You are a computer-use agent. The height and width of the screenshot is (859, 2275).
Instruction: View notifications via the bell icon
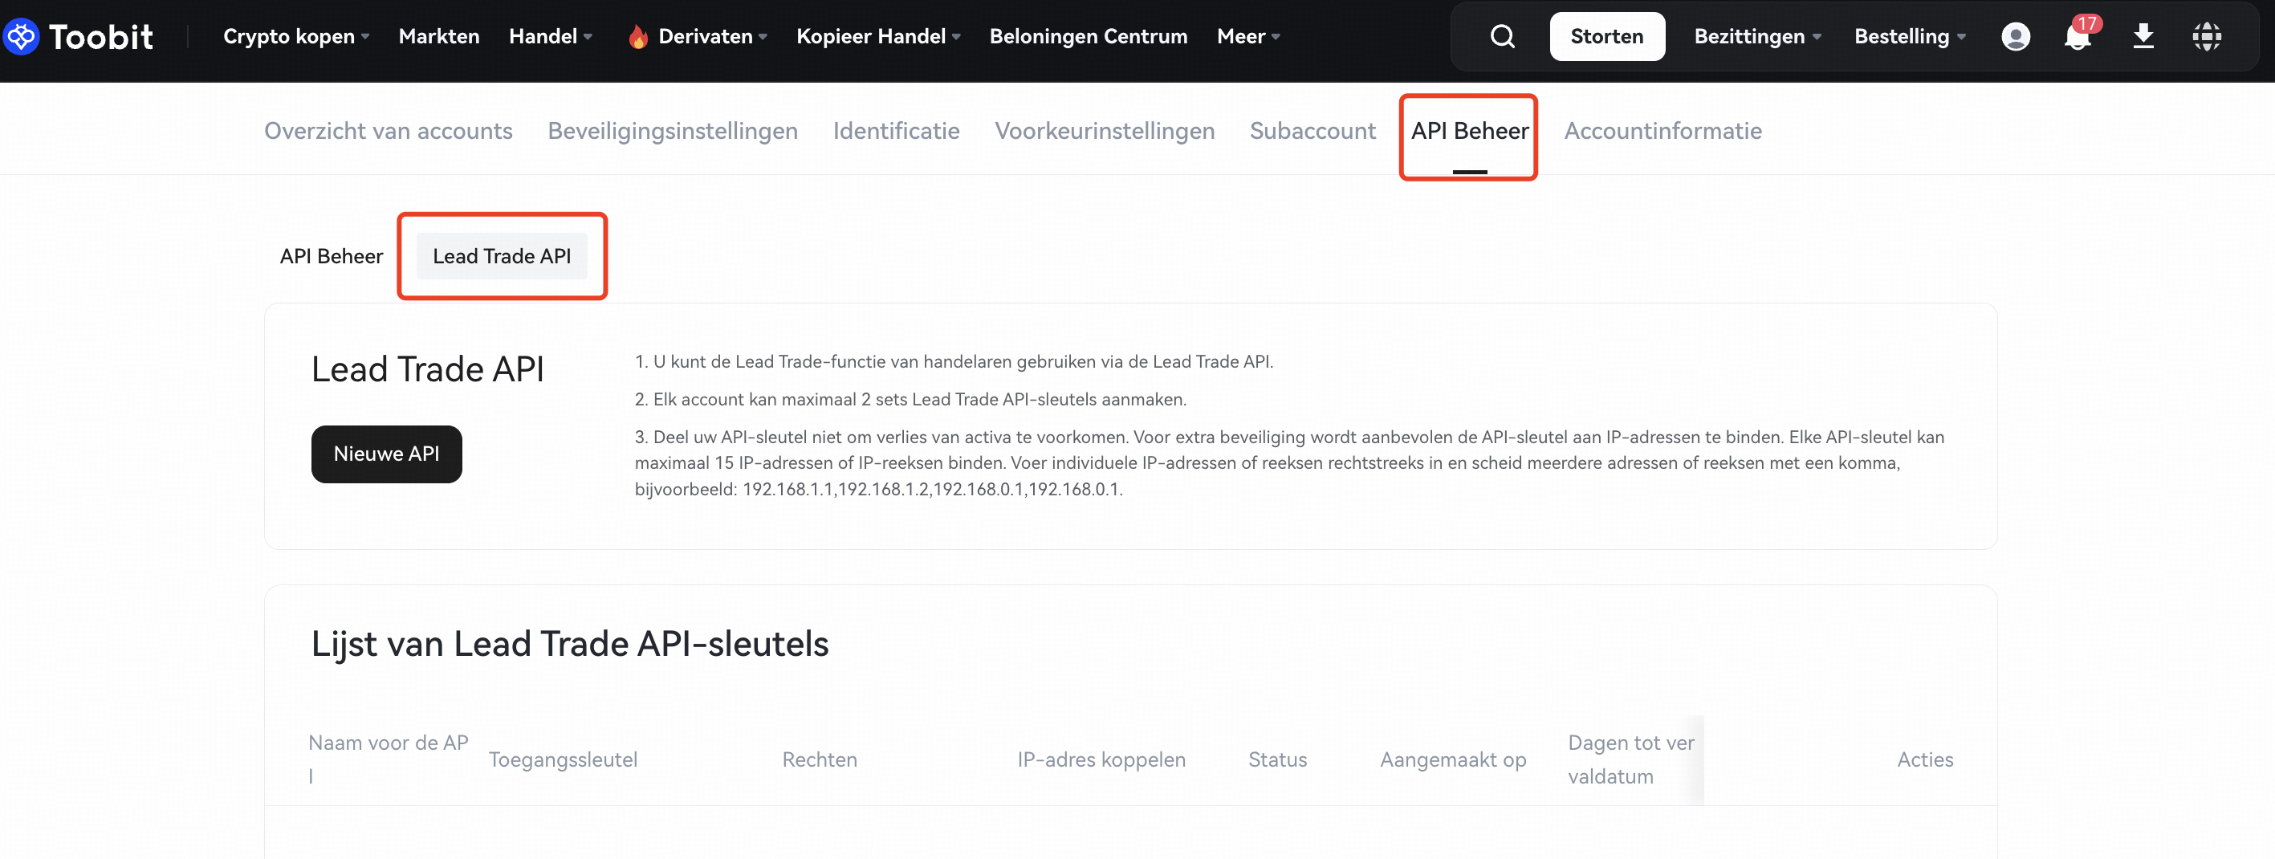[2078, 35]
